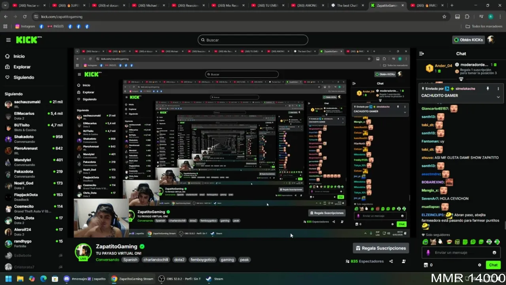Open the dota2 tag
The width and height of the screenshot is (506, 285).
(179, 260)
